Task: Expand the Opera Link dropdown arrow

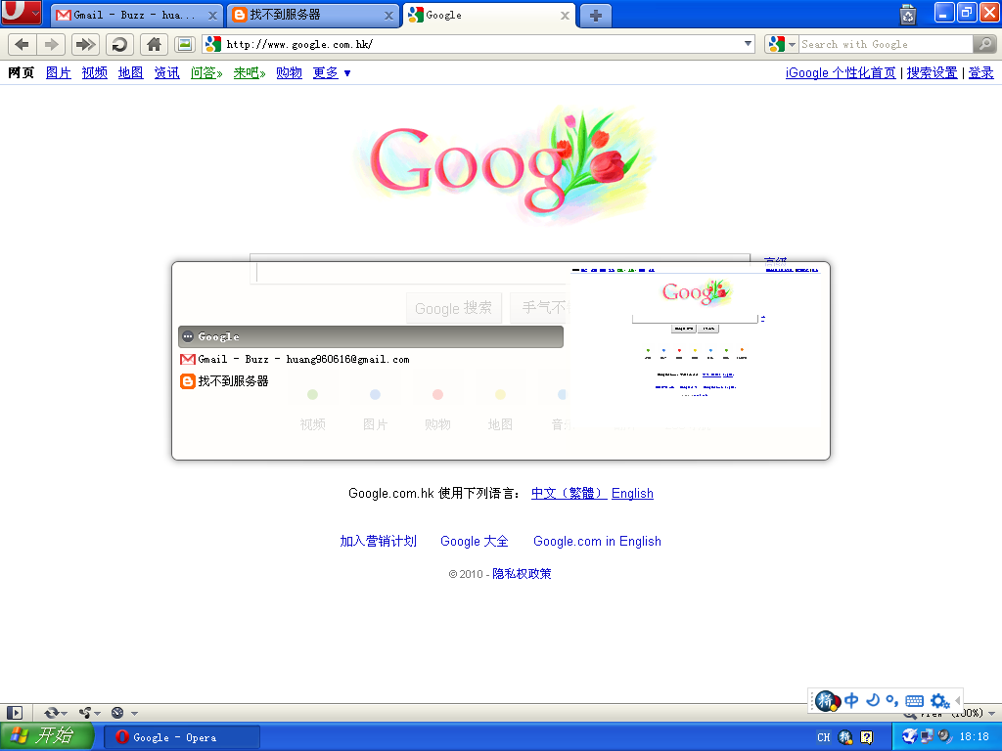Action: coord(64,713)
